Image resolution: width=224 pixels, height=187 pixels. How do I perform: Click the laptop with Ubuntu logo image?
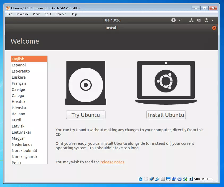tap(166, 83)
